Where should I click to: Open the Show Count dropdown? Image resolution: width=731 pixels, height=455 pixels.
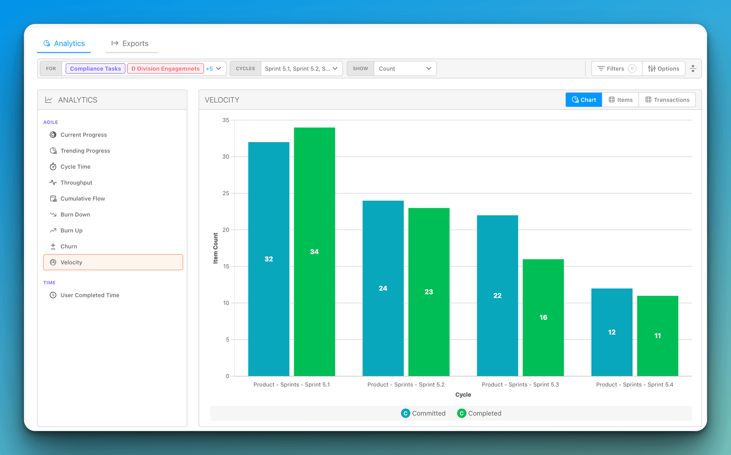coord(405,68)
